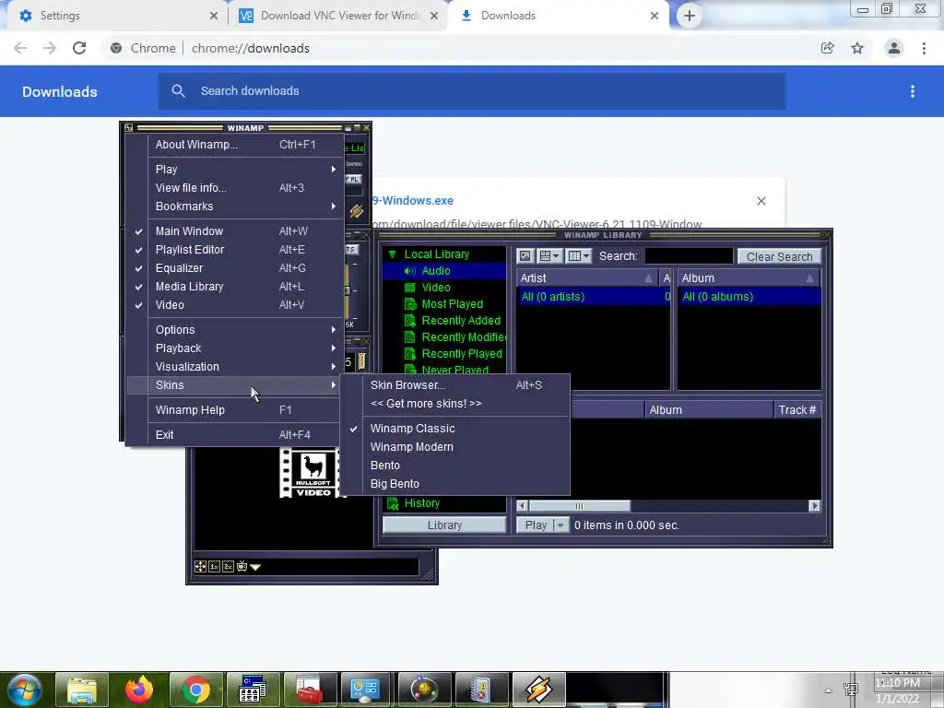Switch to the Winamp Modern skin
This screenshot has width=944, height=708.
point(457,447)
